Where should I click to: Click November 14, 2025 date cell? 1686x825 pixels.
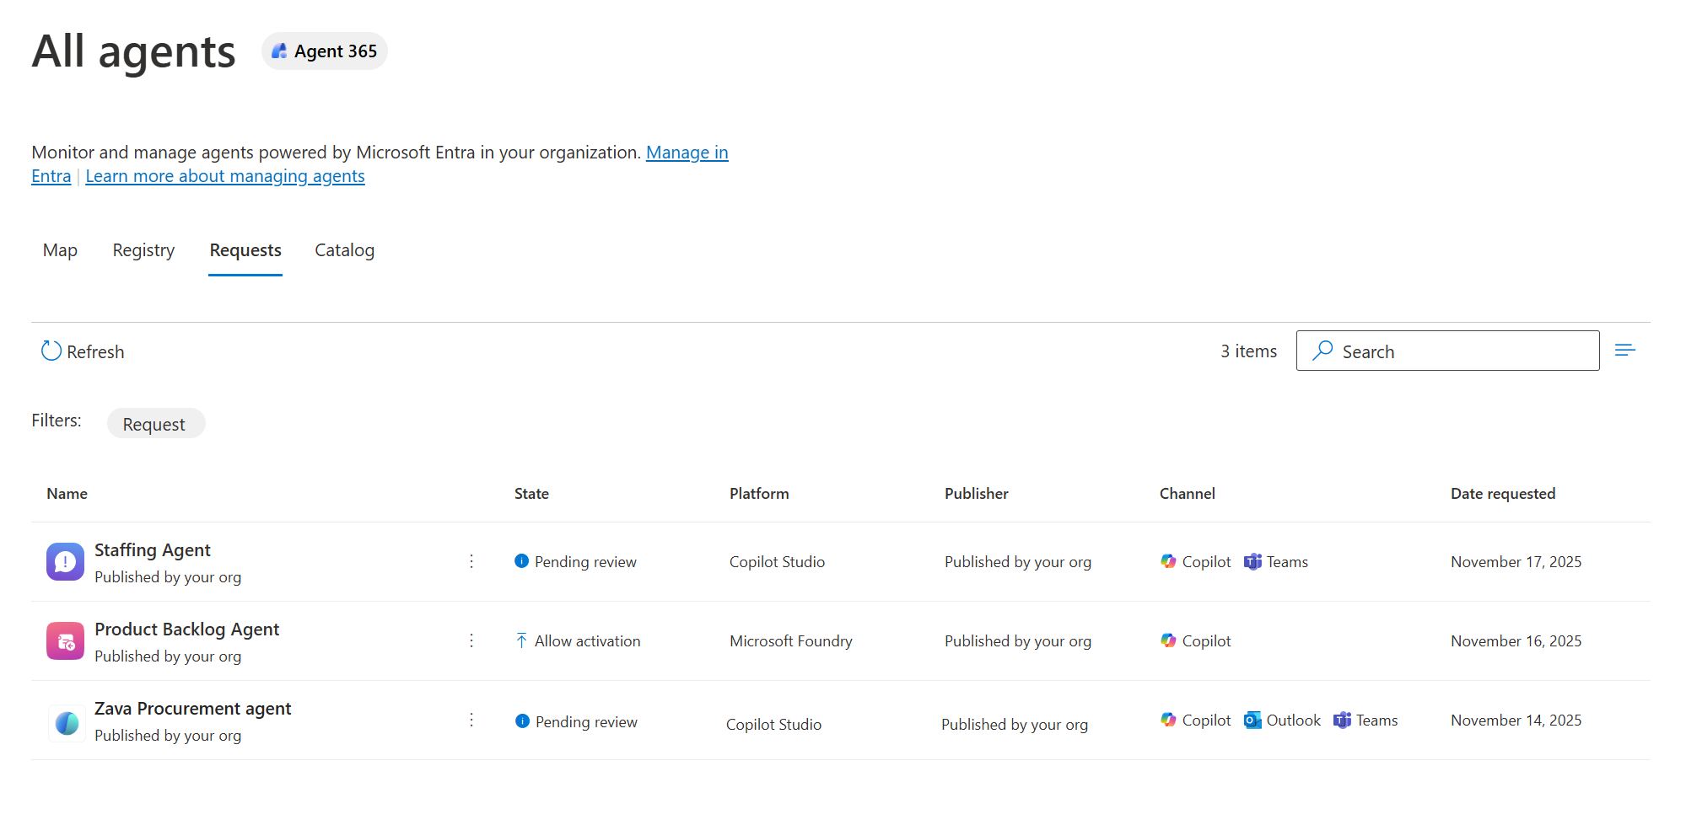click(x=1516, y=721)
